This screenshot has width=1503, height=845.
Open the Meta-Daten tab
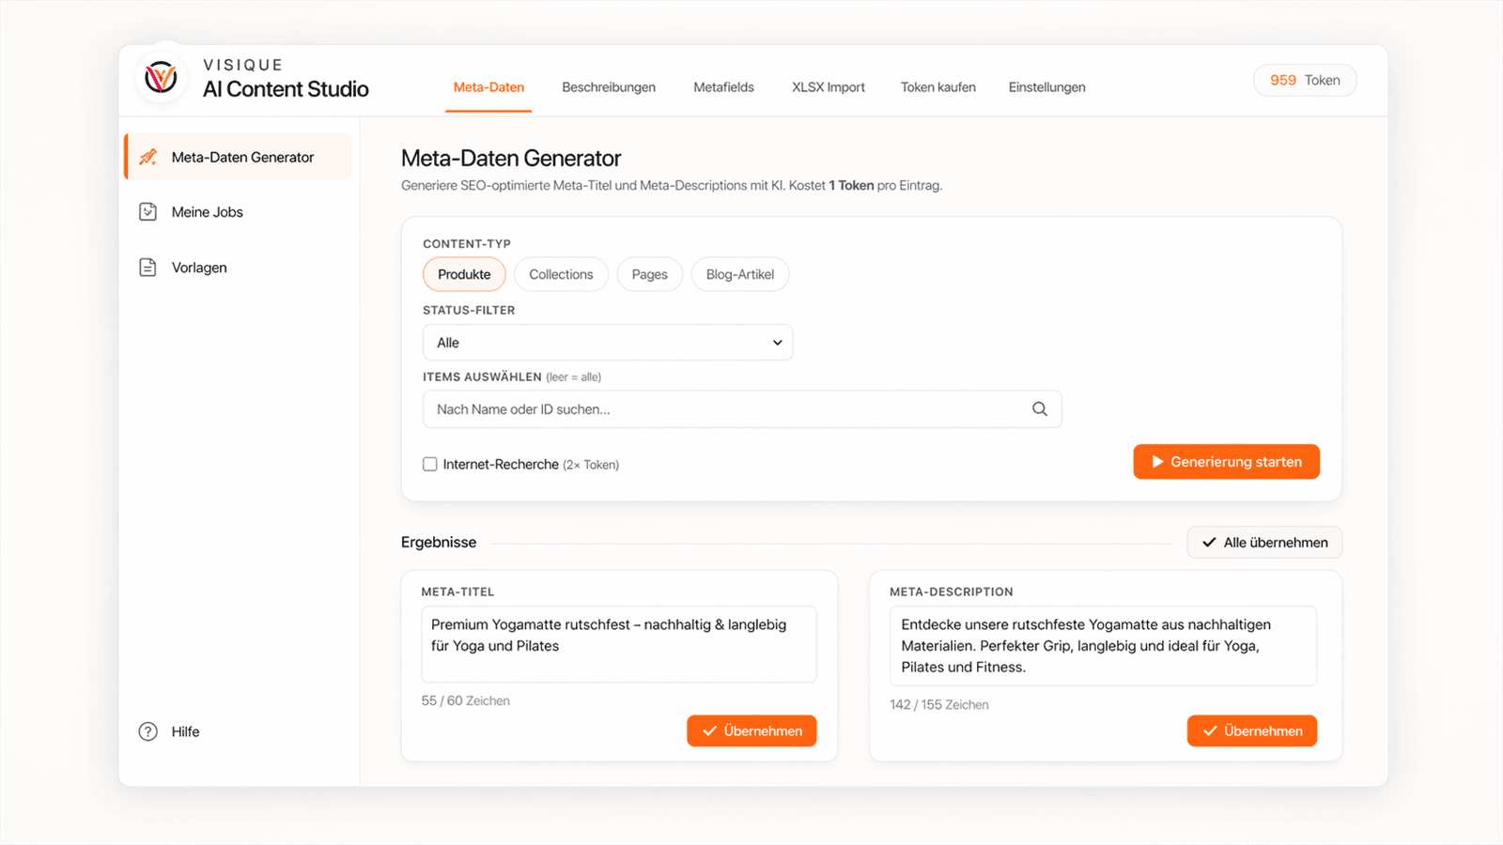pos(488,87)
